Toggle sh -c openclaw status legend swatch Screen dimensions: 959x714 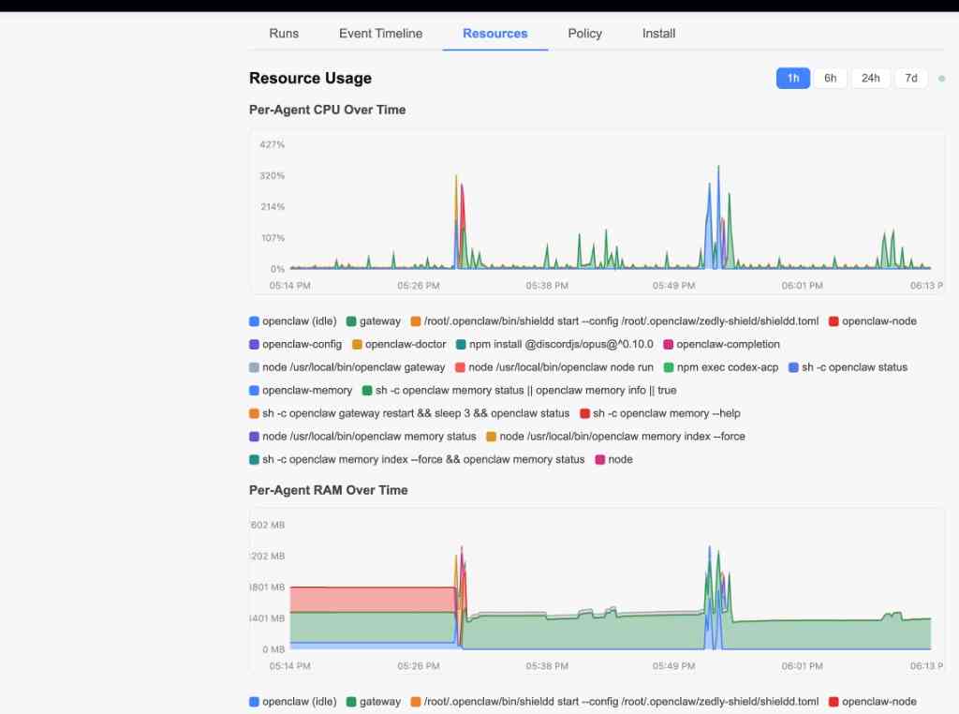[x=793, y=367]
